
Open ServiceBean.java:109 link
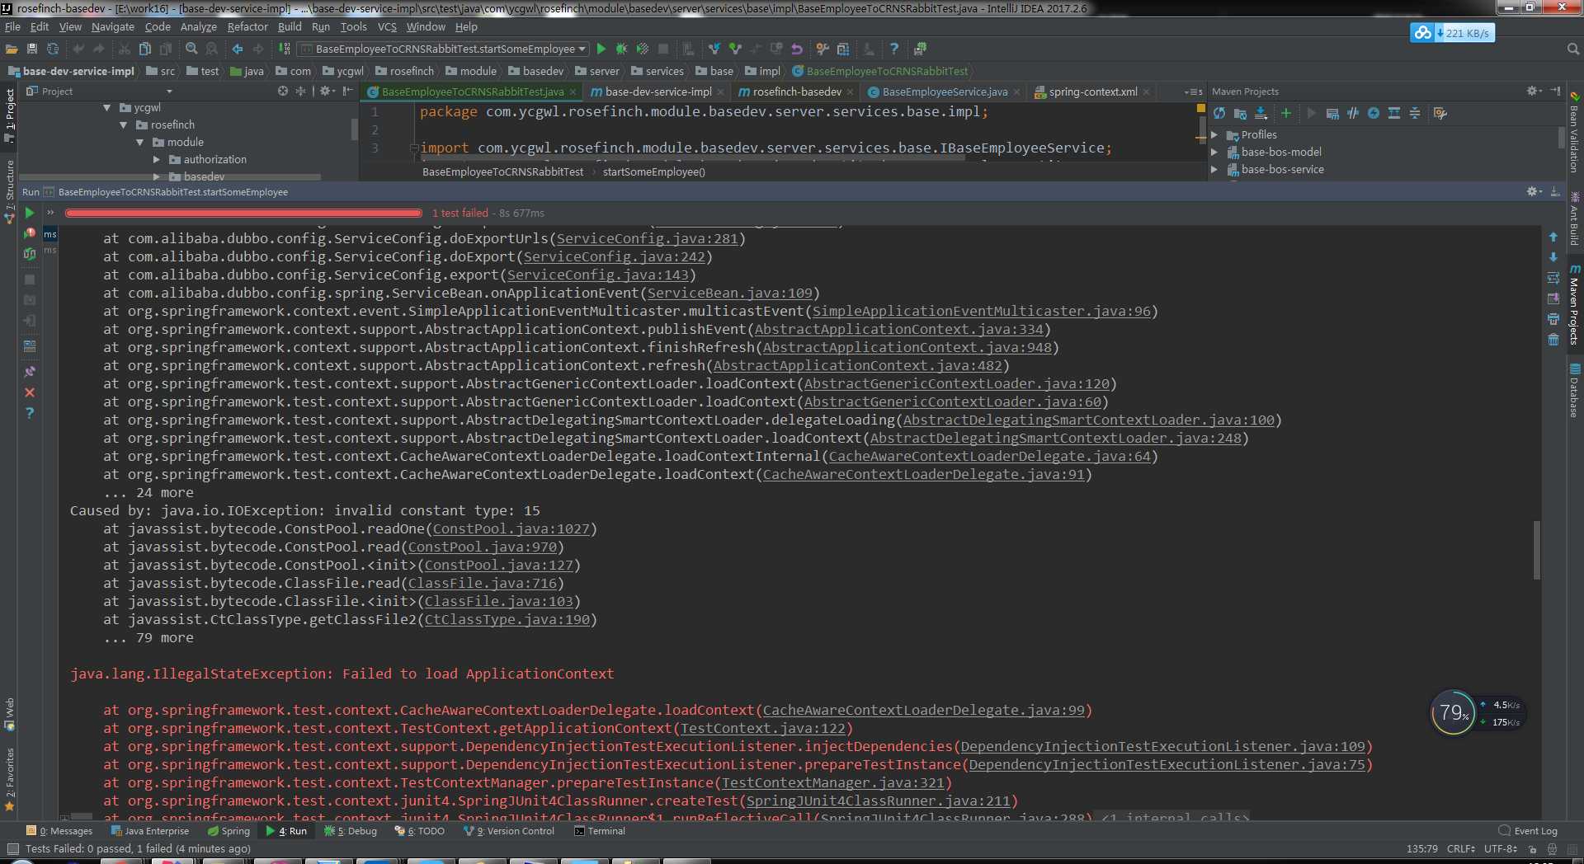(x=730, y=293)
